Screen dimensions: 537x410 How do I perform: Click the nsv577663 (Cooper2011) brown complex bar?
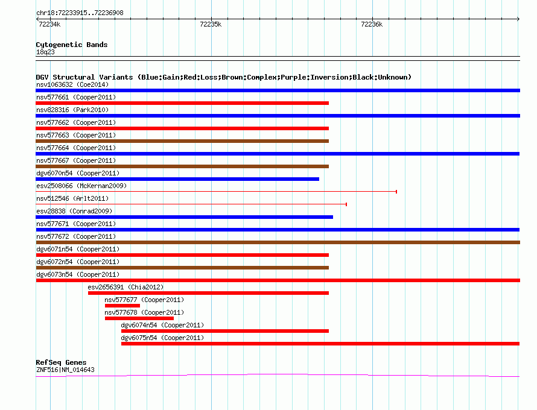(x=182, y=141)
